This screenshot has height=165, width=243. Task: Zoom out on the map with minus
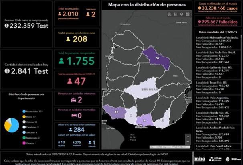click(188, 142)
